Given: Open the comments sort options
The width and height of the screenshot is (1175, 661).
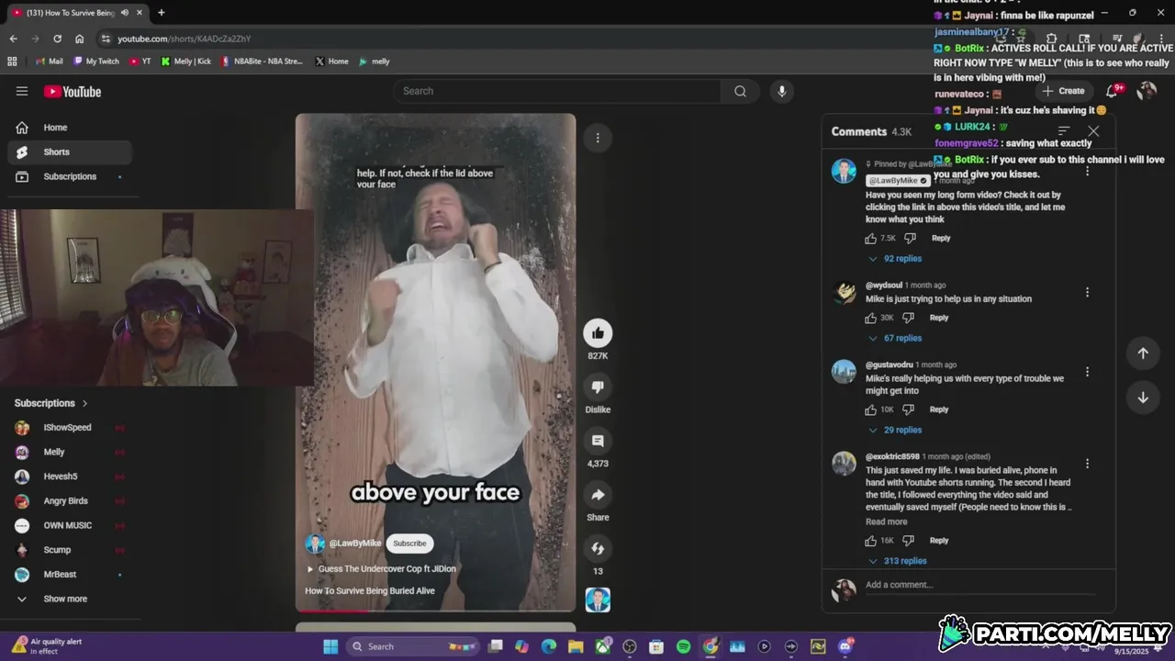Looking at the screenshot, I should coord(1064,131).
